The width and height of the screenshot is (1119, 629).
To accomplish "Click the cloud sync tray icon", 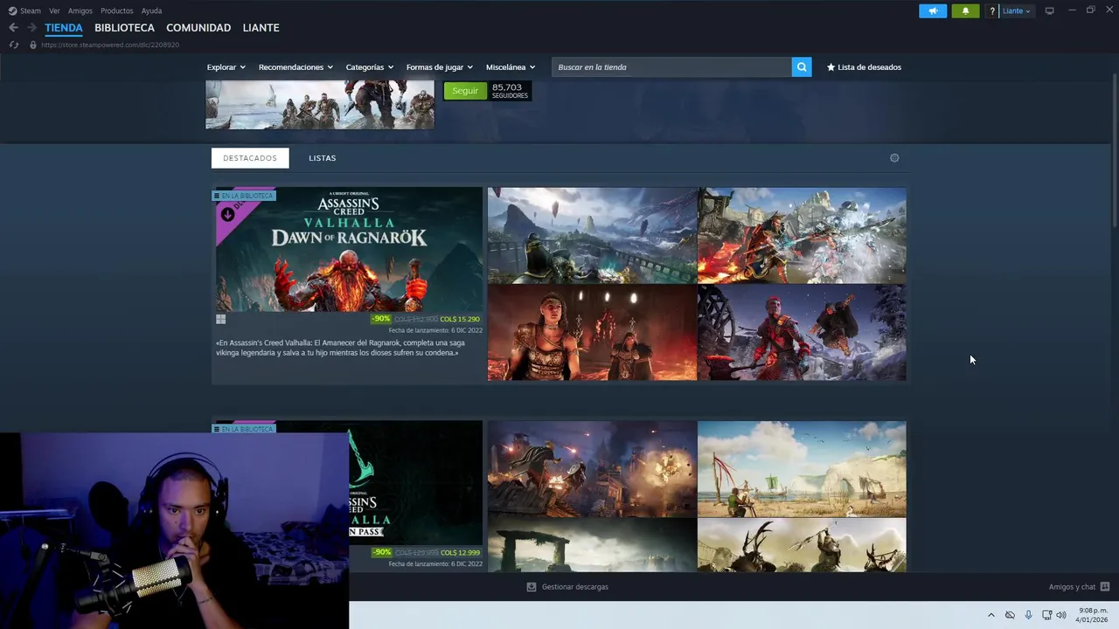I will (1010, 615).
